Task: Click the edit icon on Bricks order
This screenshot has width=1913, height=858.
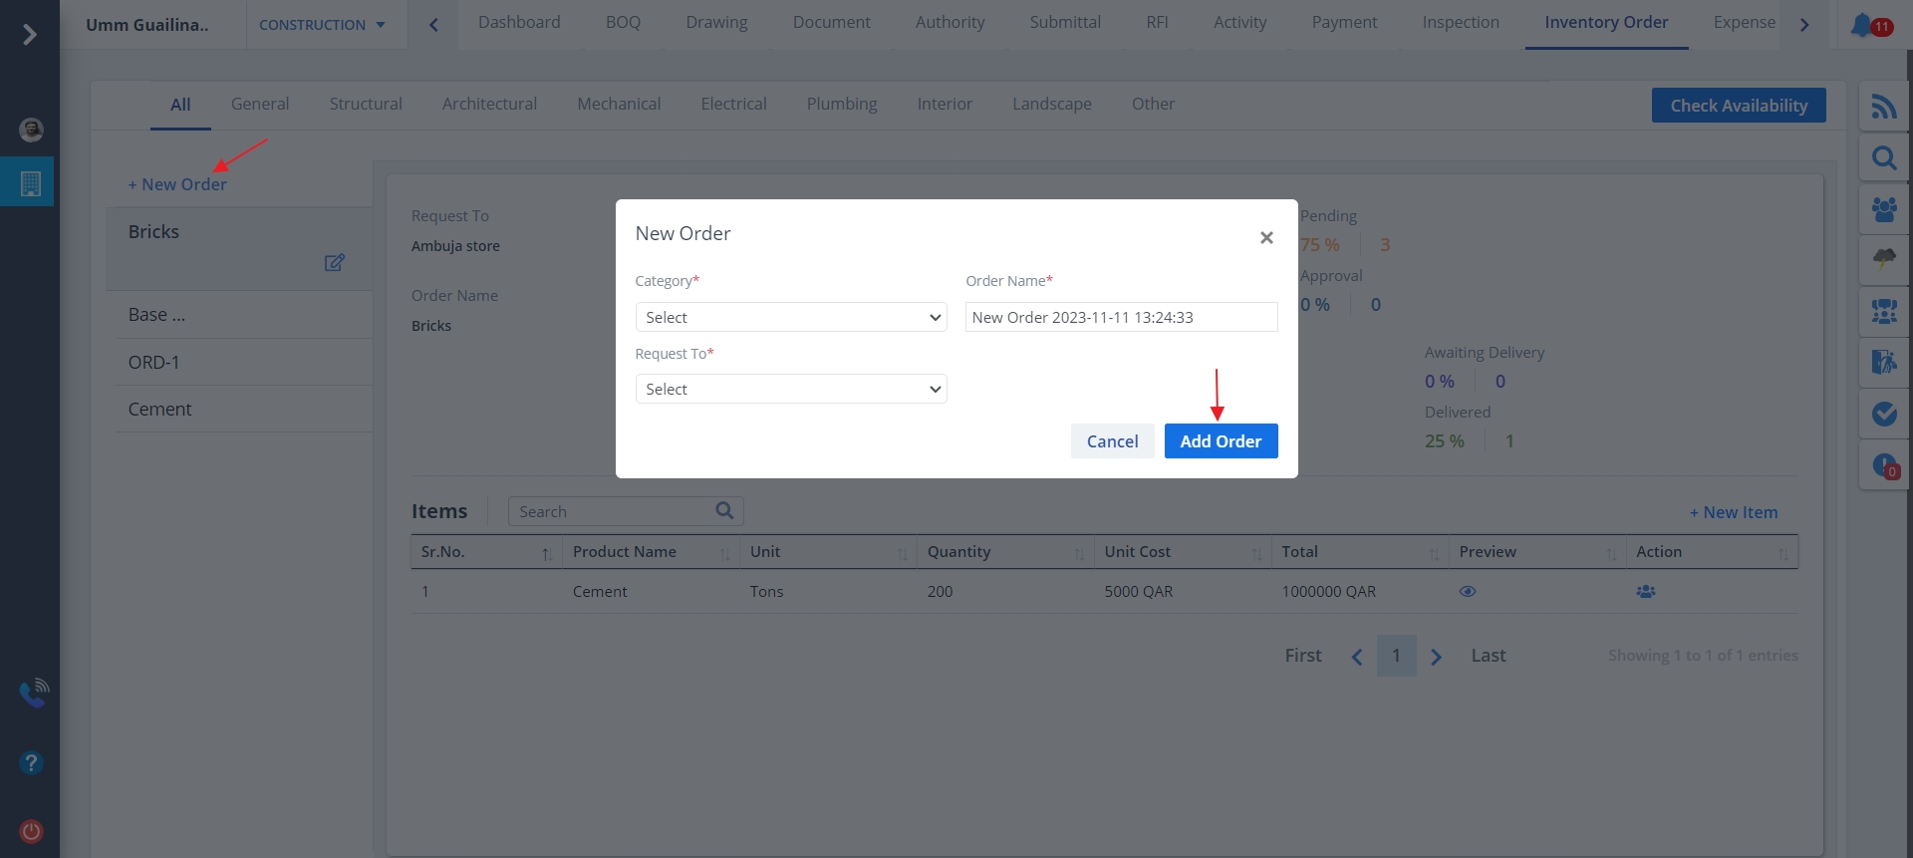Action: [335, 262]
